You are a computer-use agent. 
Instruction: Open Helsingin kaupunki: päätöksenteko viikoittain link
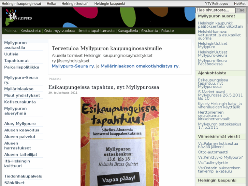[x=220, y=25]
